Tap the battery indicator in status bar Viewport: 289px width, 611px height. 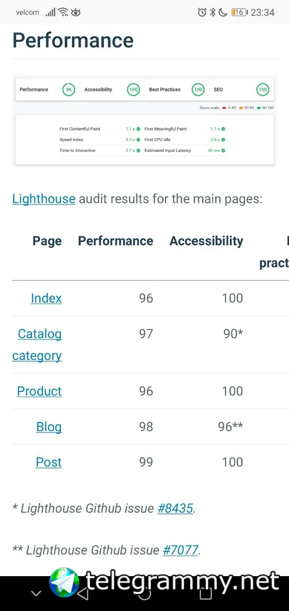(x=239, y=12)
